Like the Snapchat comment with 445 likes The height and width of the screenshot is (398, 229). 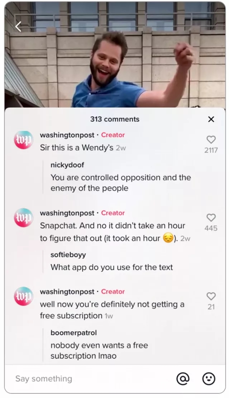click(x=211, y=217)
